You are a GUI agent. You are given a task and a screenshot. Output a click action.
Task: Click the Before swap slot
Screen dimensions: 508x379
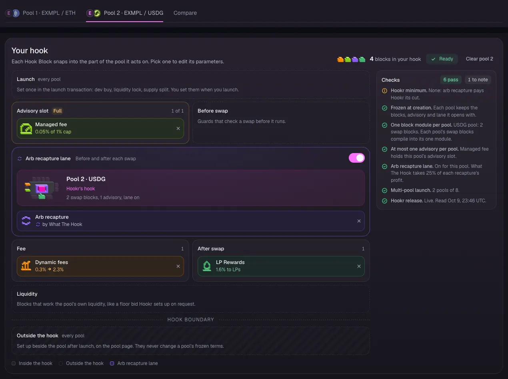coord(281,123)
